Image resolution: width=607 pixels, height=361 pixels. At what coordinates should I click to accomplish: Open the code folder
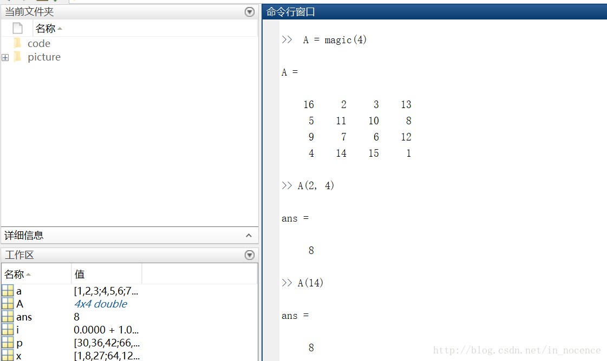tap(38, 44)
